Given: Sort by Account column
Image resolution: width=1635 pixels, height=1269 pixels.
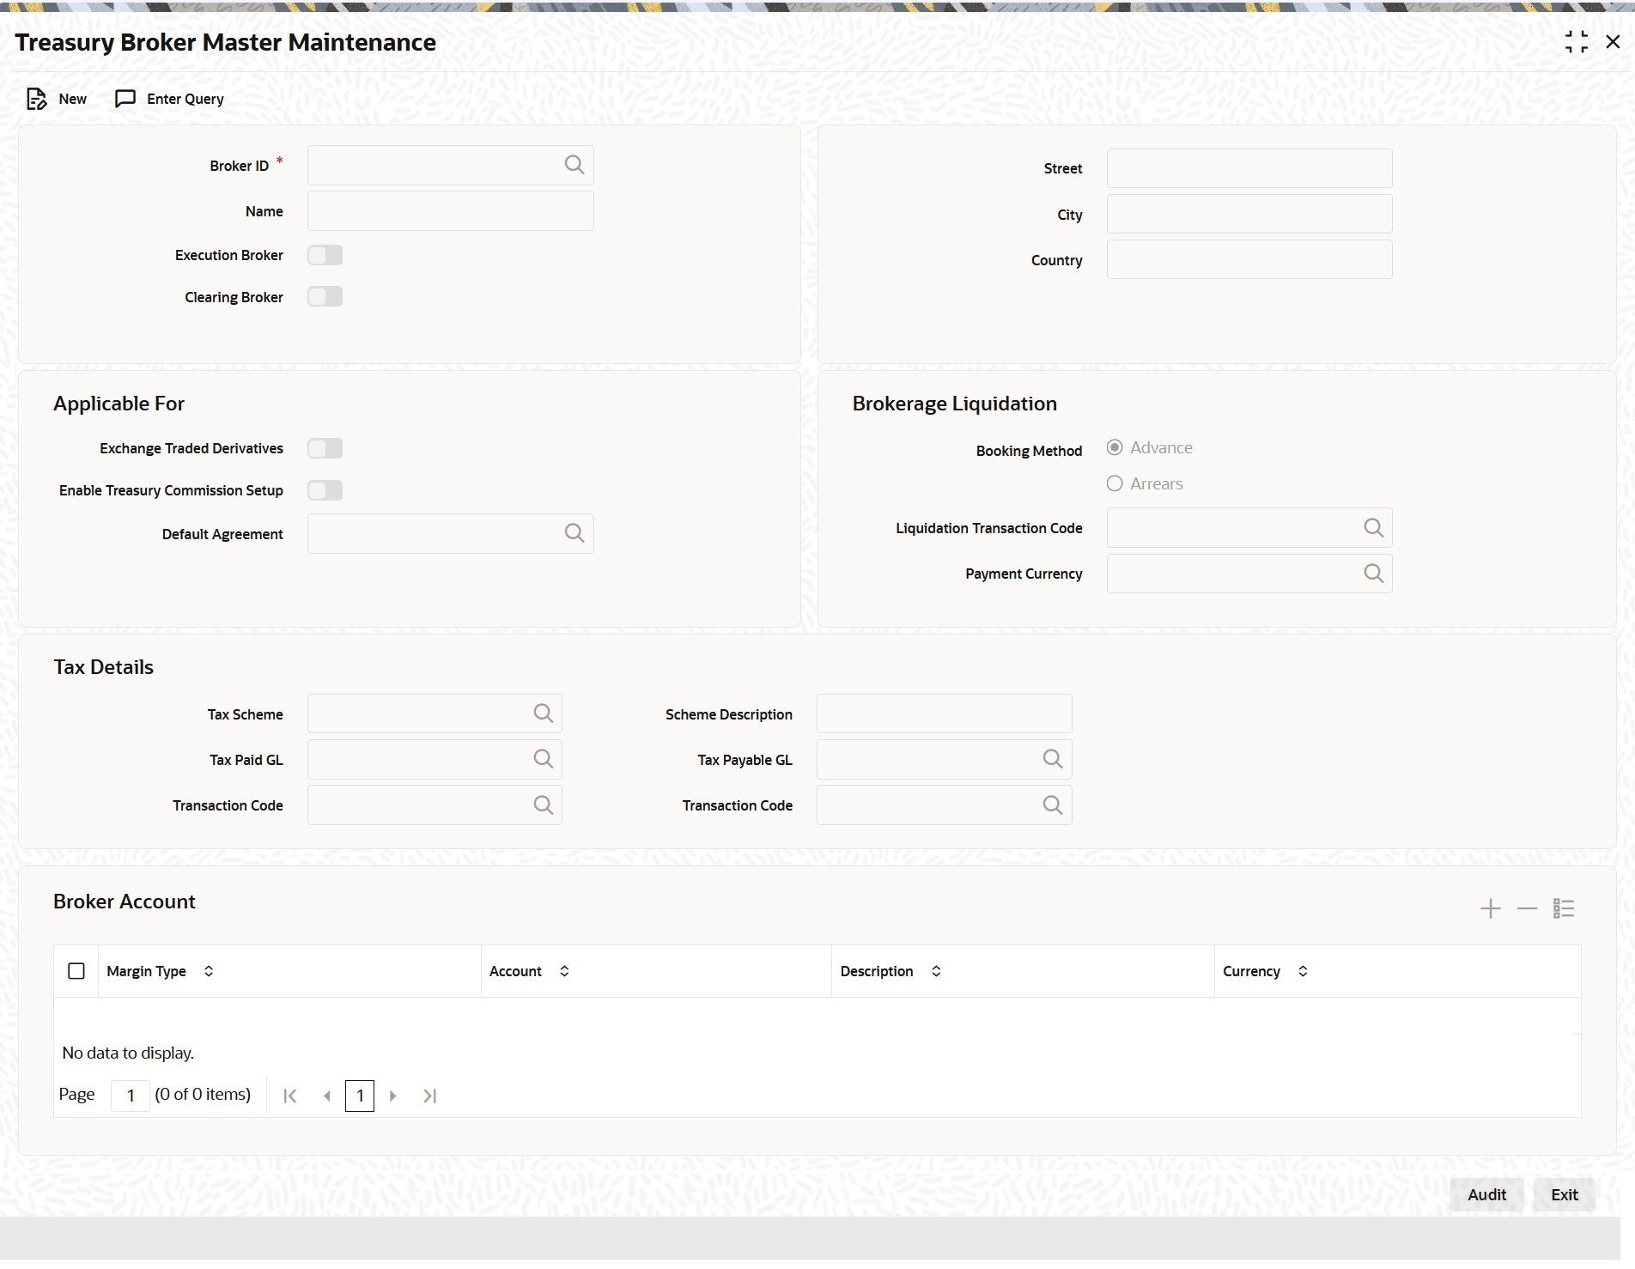Looking at the screenshot, I should coord(564,971).
